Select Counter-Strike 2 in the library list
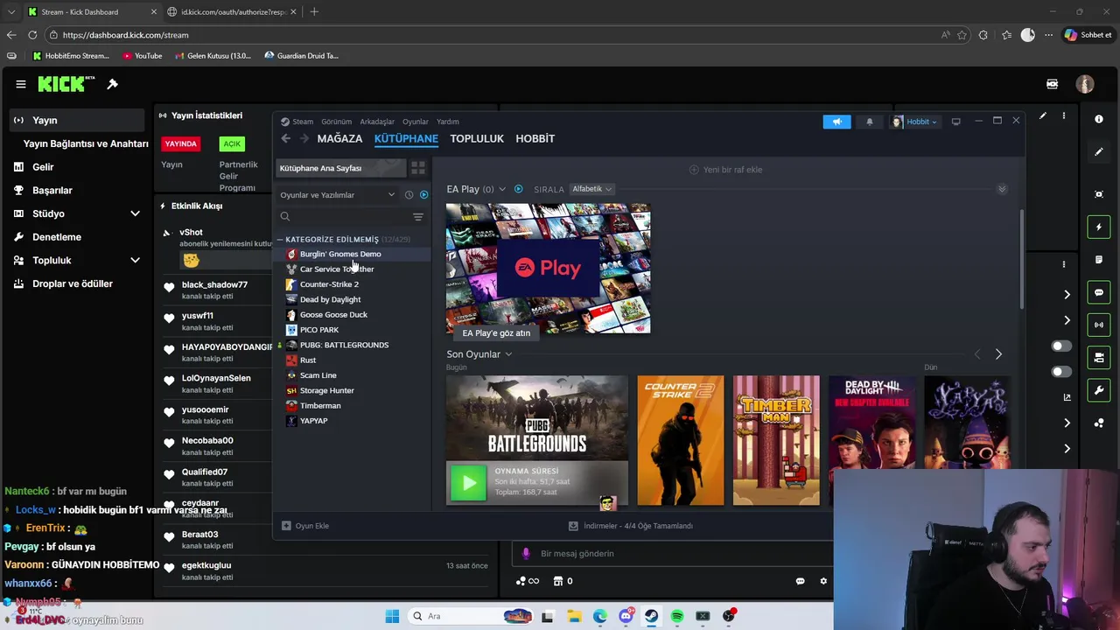 [329, 284]
